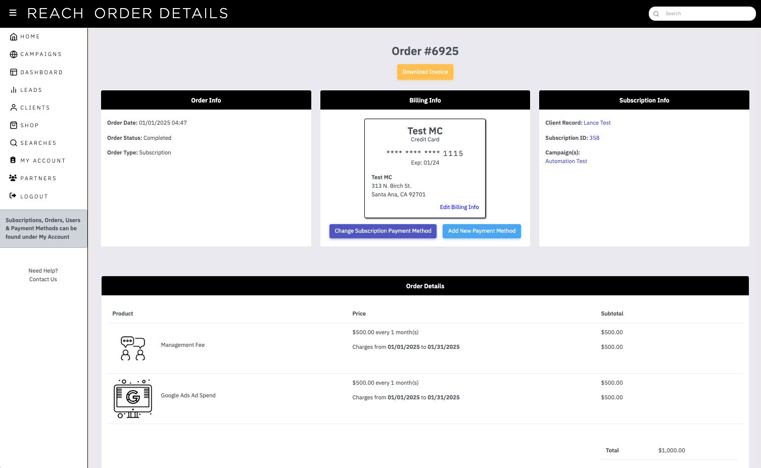
Task: Focus the Search input field
Action: [x=702, y=14]
